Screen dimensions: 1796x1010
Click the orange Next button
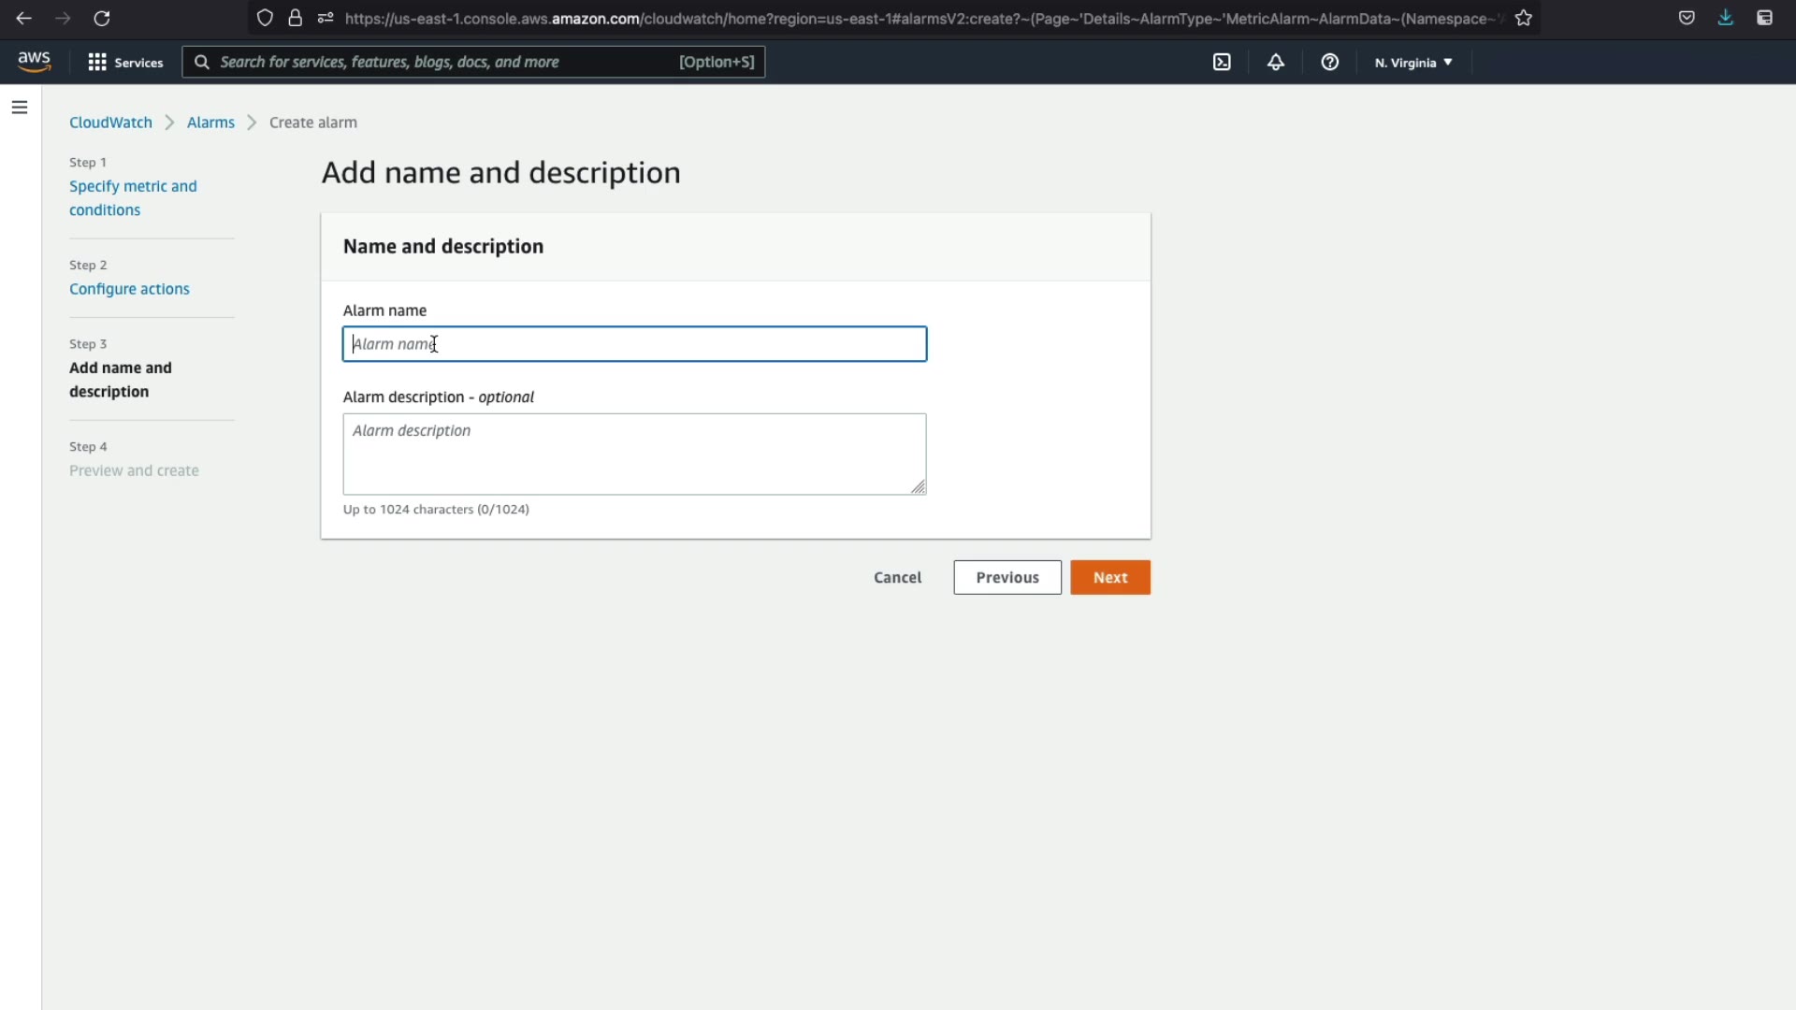click(1110, 578)
